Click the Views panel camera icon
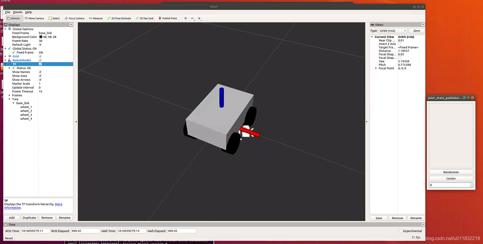483x244 pixels. (x=372, y=25)
